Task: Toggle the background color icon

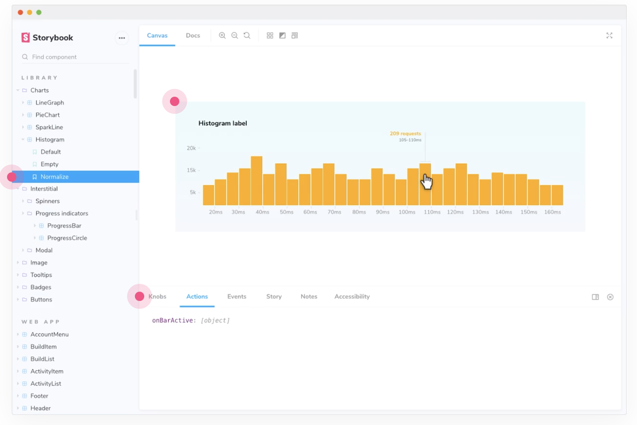Action: tap(282, 35)
